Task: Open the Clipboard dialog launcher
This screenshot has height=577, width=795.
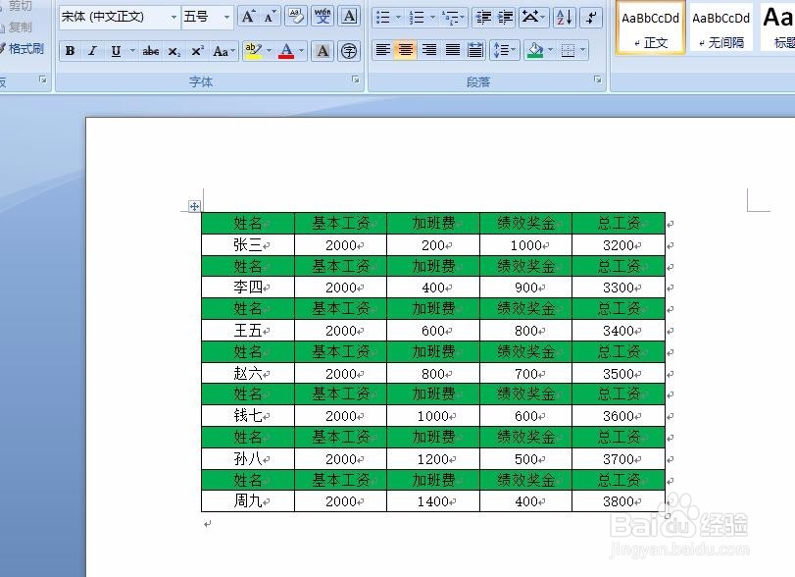Action: (42, 79)
